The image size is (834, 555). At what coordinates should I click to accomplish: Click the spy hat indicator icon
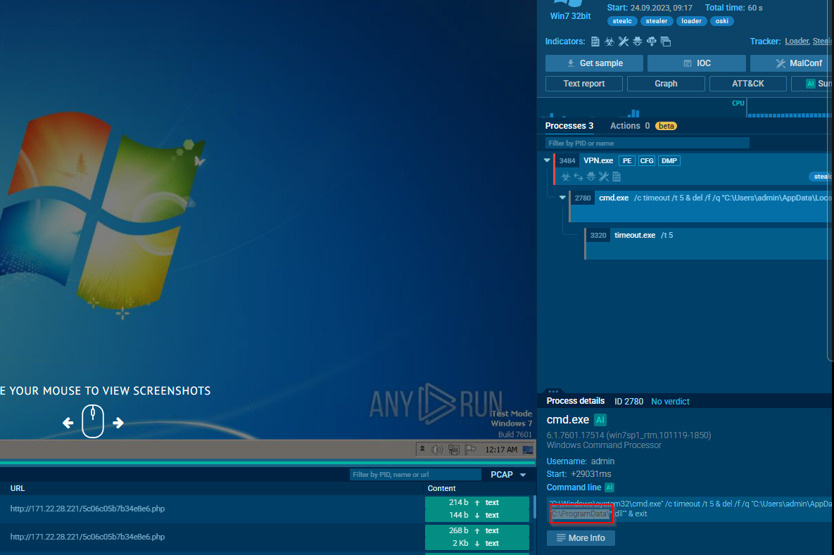(x=638, y=42)
